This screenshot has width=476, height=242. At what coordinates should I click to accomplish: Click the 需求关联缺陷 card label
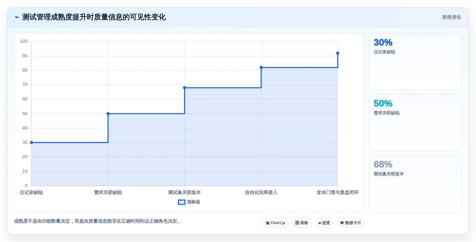coord(387,113)
